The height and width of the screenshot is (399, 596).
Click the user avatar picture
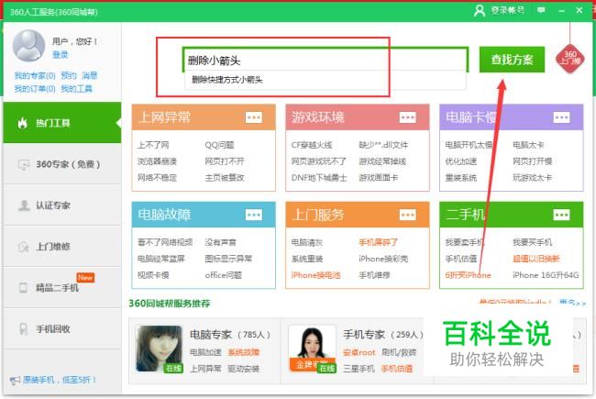pyautogui.click(x=29, y=46)
